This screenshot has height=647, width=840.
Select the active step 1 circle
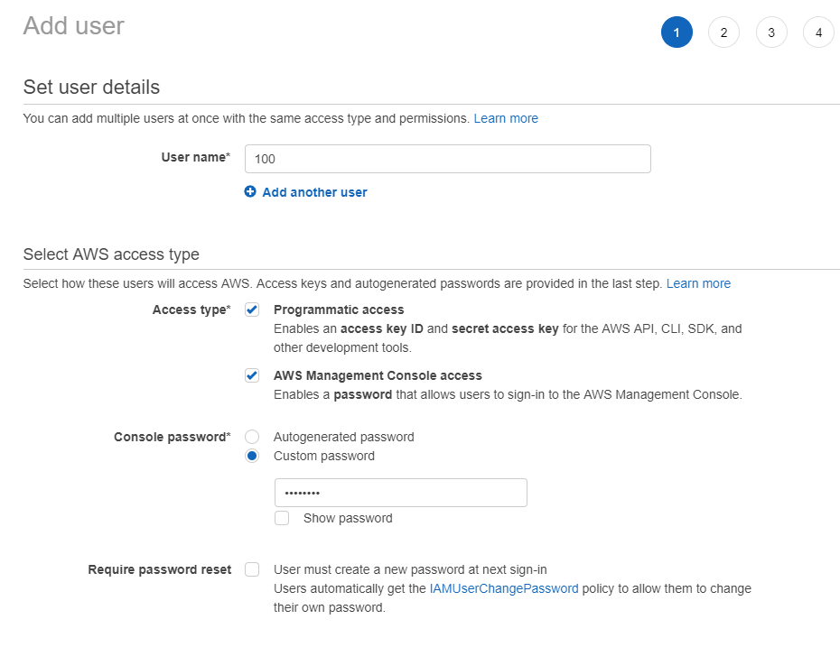click(677, 32)
